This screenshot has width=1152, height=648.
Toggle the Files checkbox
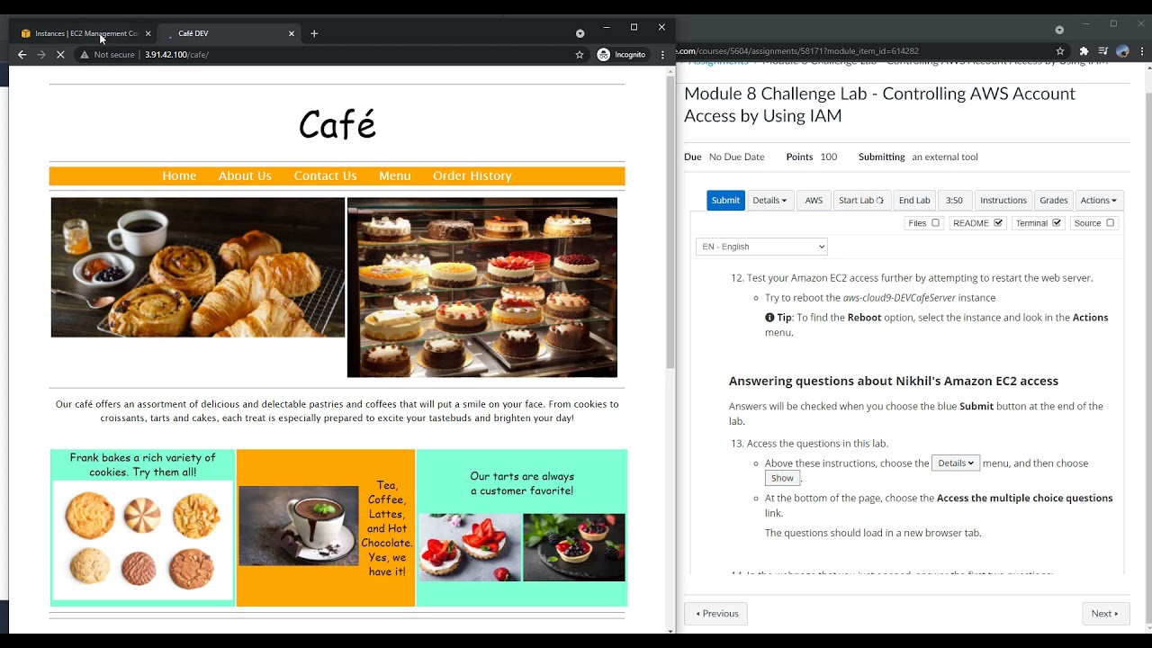point(935,223)
